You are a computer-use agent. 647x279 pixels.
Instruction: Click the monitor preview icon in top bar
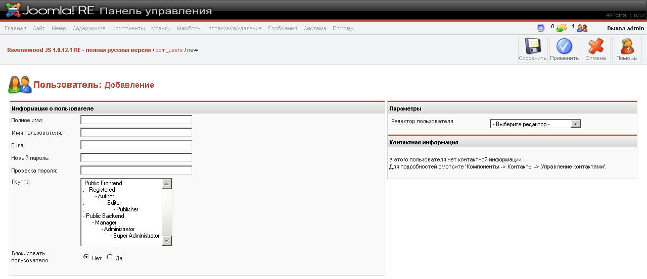(541, 28)
